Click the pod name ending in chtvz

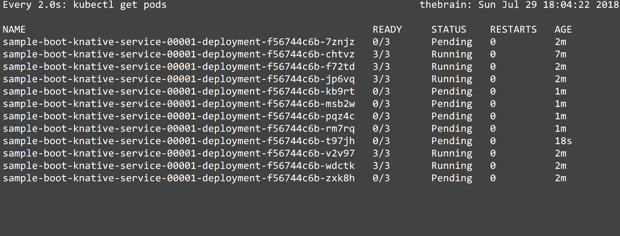[x=179, y=54]
